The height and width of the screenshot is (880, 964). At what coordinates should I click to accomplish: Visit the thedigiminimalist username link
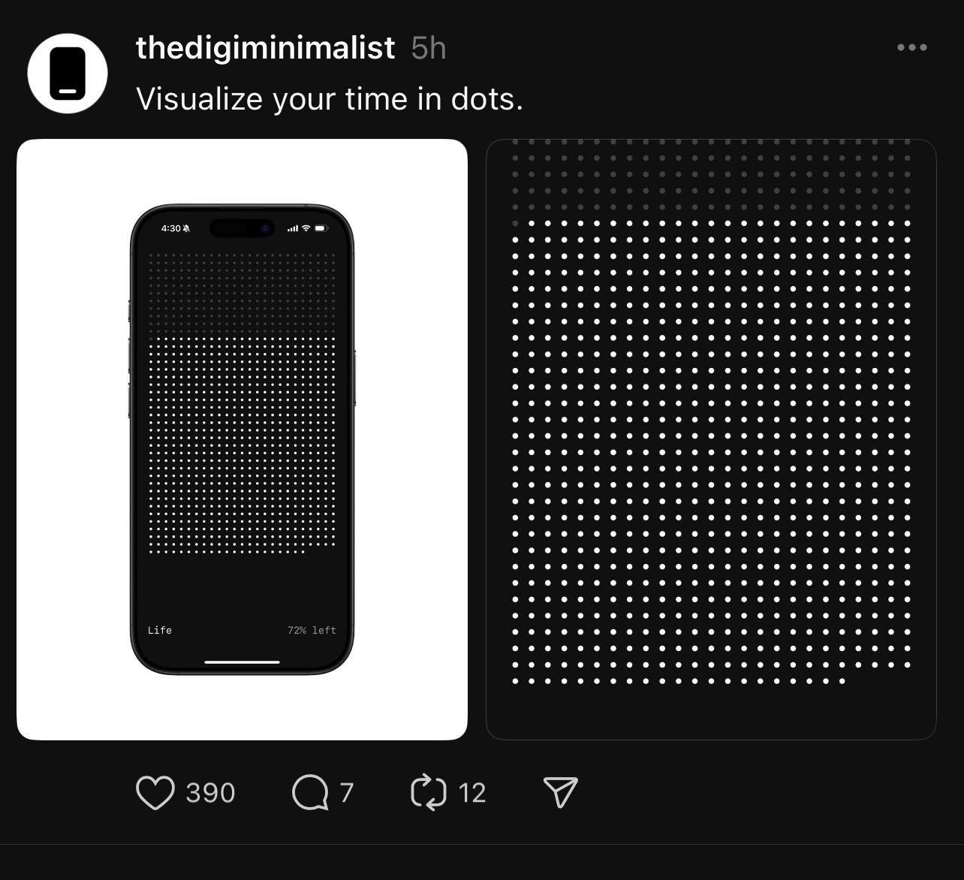tap(265, 48)
